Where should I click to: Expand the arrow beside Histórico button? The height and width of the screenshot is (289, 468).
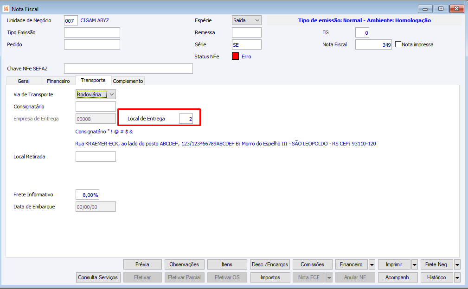[457, 277]
